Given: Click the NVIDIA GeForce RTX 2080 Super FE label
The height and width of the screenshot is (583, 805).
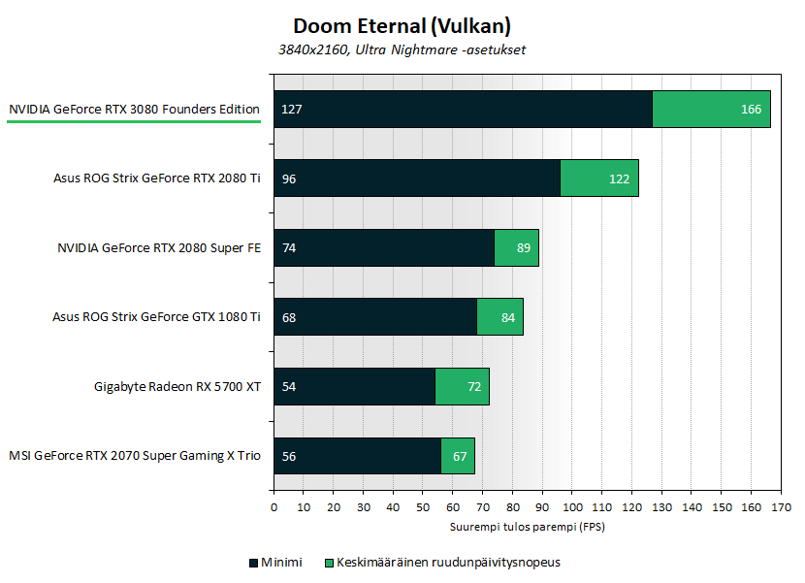Looking at the screenshot, I should point(159,248).
